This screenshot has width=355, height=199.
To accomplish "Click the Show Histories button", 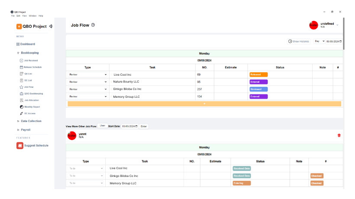I will (x=299, y=41).
